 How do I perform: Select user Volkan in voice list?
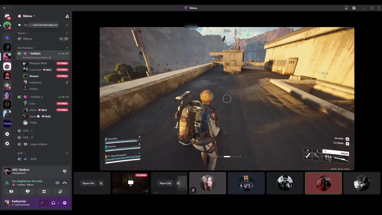click(46, 89)
